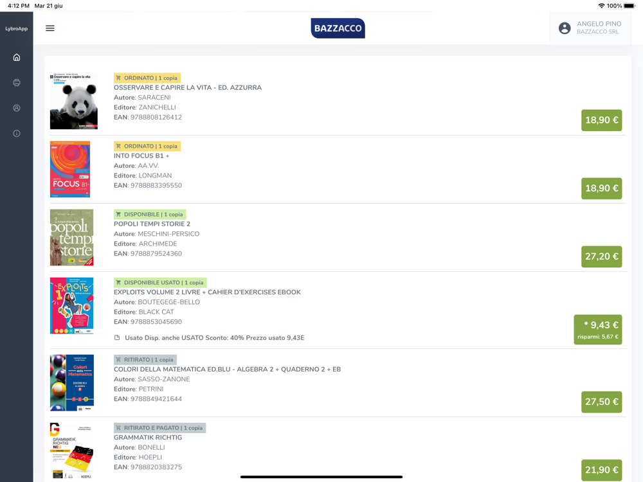643x482 pixels.
Task: Click price 18,90 € for Into Focus
Action: [x=602, y=188]
